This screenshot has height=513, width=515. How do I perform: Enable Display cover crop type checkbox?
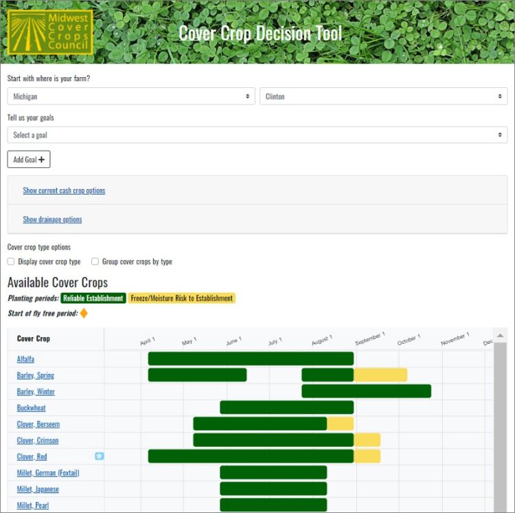[11, 261]
